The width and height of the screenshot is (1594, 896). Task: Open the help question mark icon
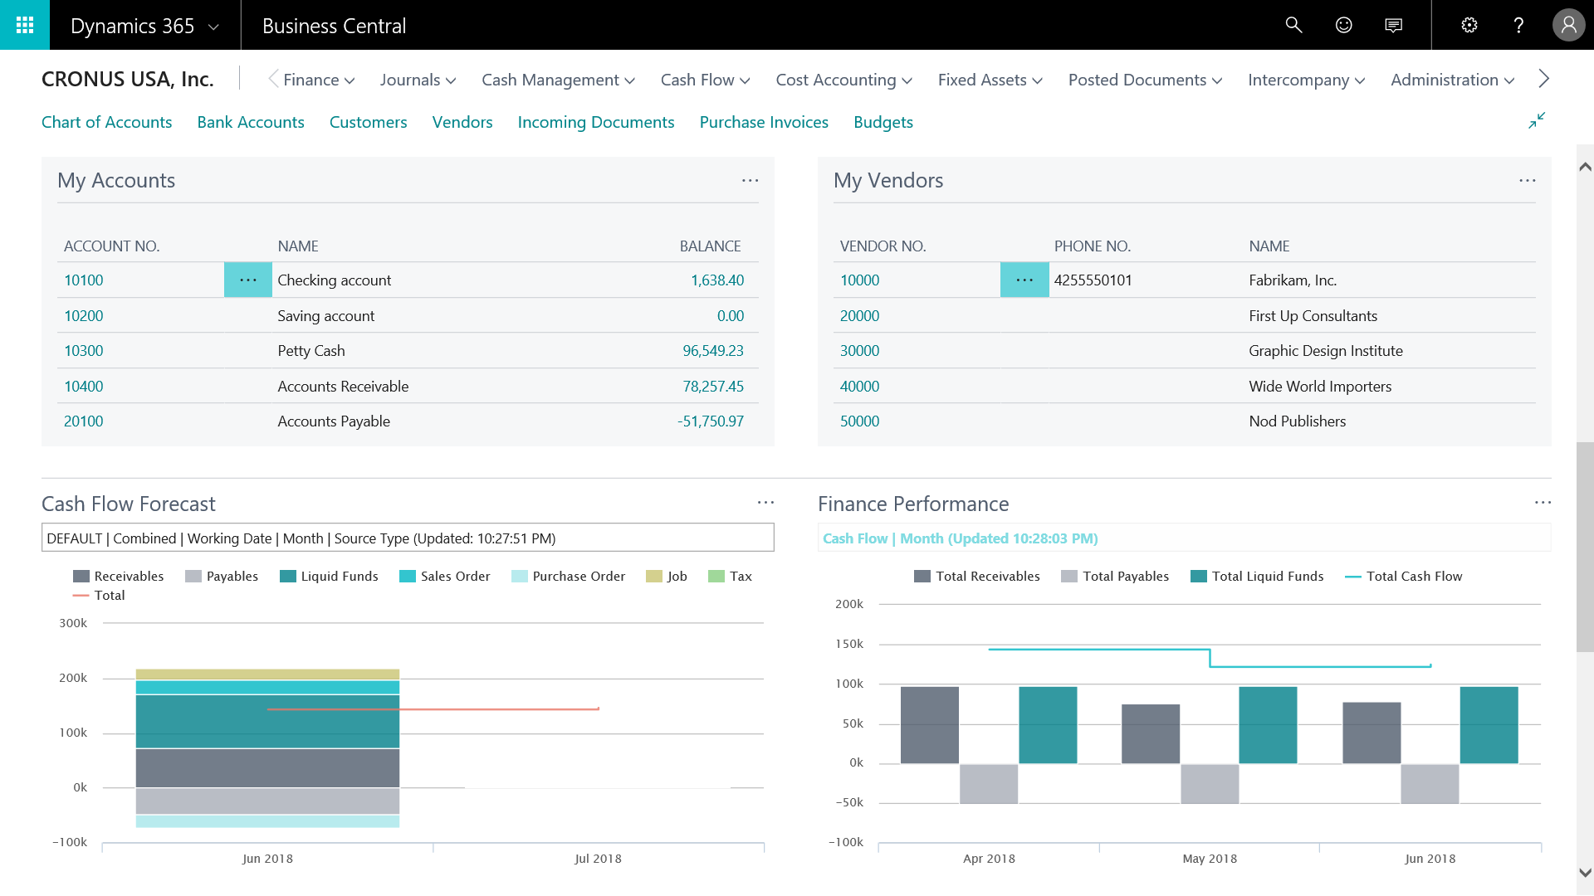point(1518,25)
